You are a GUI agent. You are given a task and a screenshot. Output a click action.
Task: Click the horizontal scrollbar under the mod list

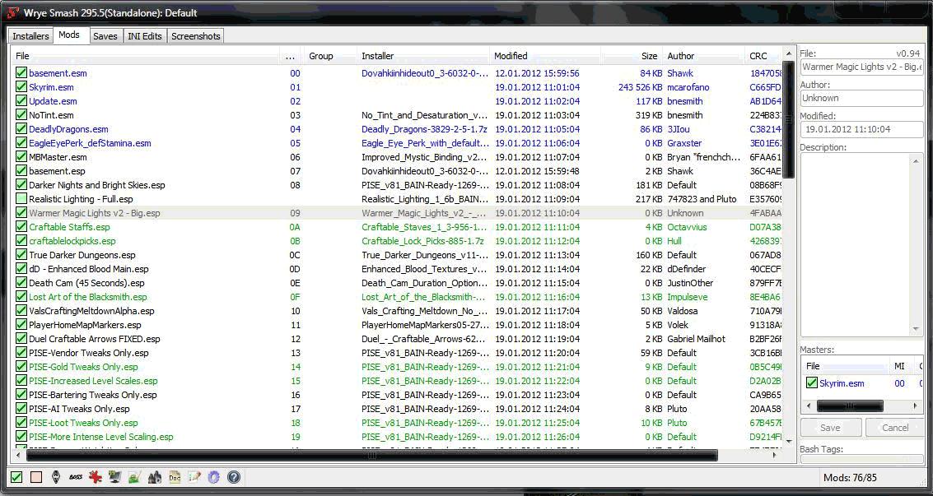371,455
